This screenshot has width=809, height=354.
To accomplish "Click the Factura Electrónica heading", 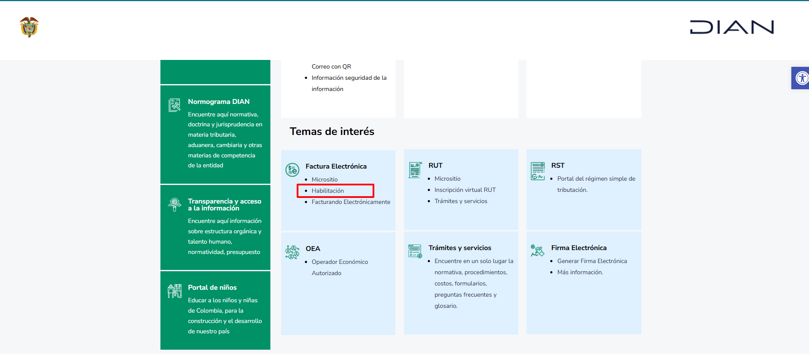I will (336, 166).
